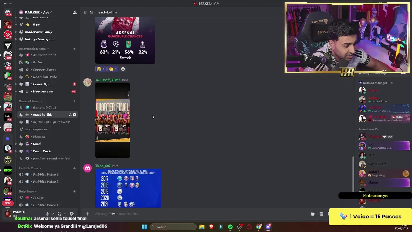Open Youusseff_YBM7's avatar profile

pos(88,82)
